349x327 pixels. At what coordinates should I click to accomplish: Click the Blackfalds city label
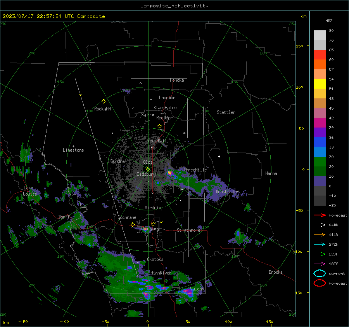165,108
